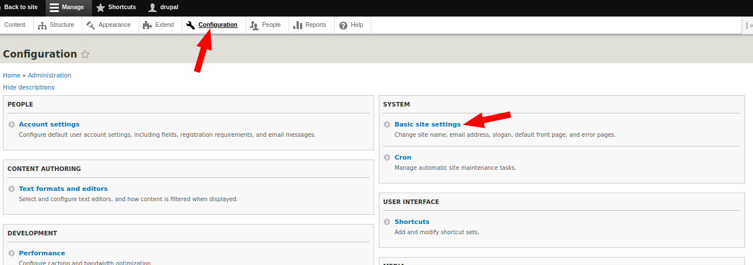Screen dimensions: 753x265
Task: Click arrow bullet beside Text formats and editors
Action: coord(11,189)
